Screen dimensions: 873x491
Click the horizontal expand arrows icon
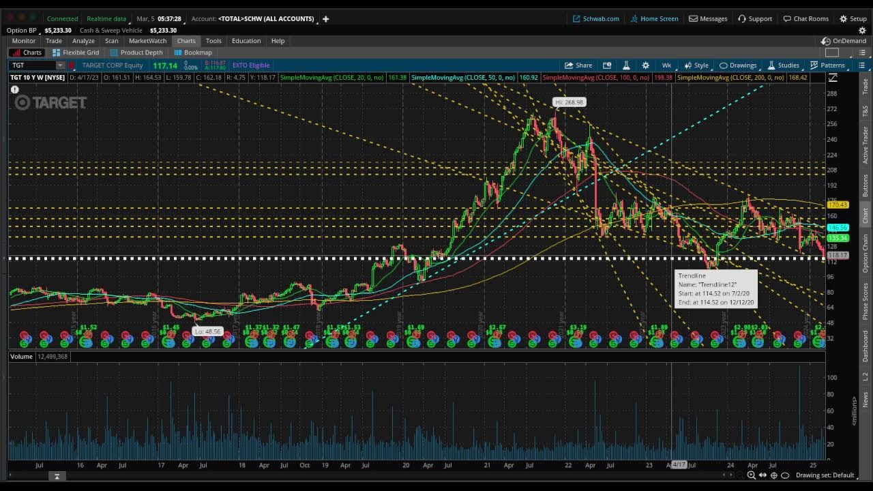763,475
